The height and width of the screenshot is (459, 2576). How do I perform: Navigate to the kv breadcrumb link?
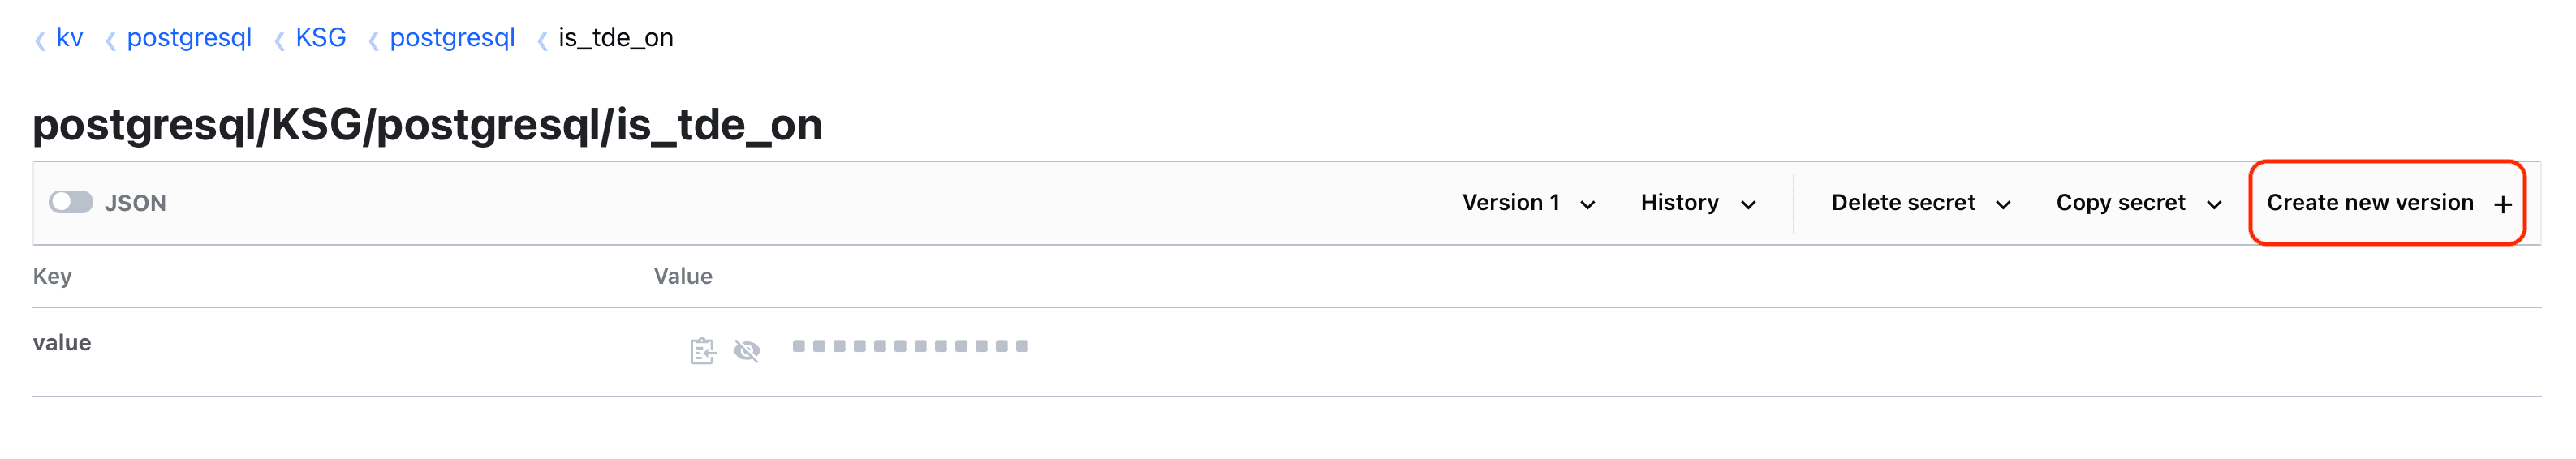click(x=69, y=38)
